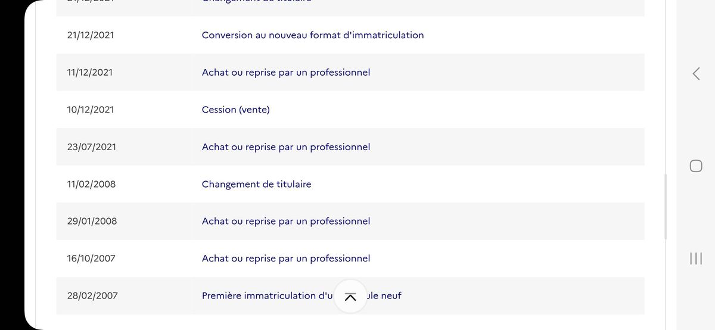
Task: Tap the Android home button
Action: pyautogui.click(x=696, y=166)
